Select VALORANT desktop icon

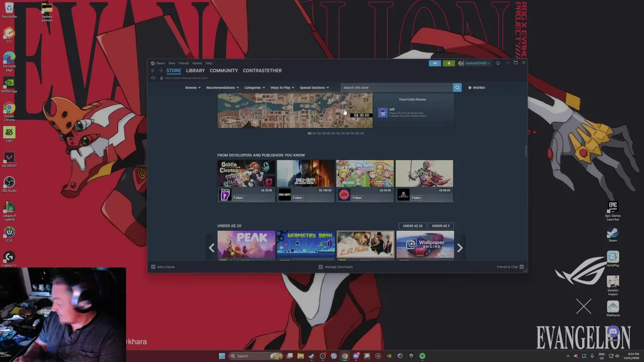point(9,160)
